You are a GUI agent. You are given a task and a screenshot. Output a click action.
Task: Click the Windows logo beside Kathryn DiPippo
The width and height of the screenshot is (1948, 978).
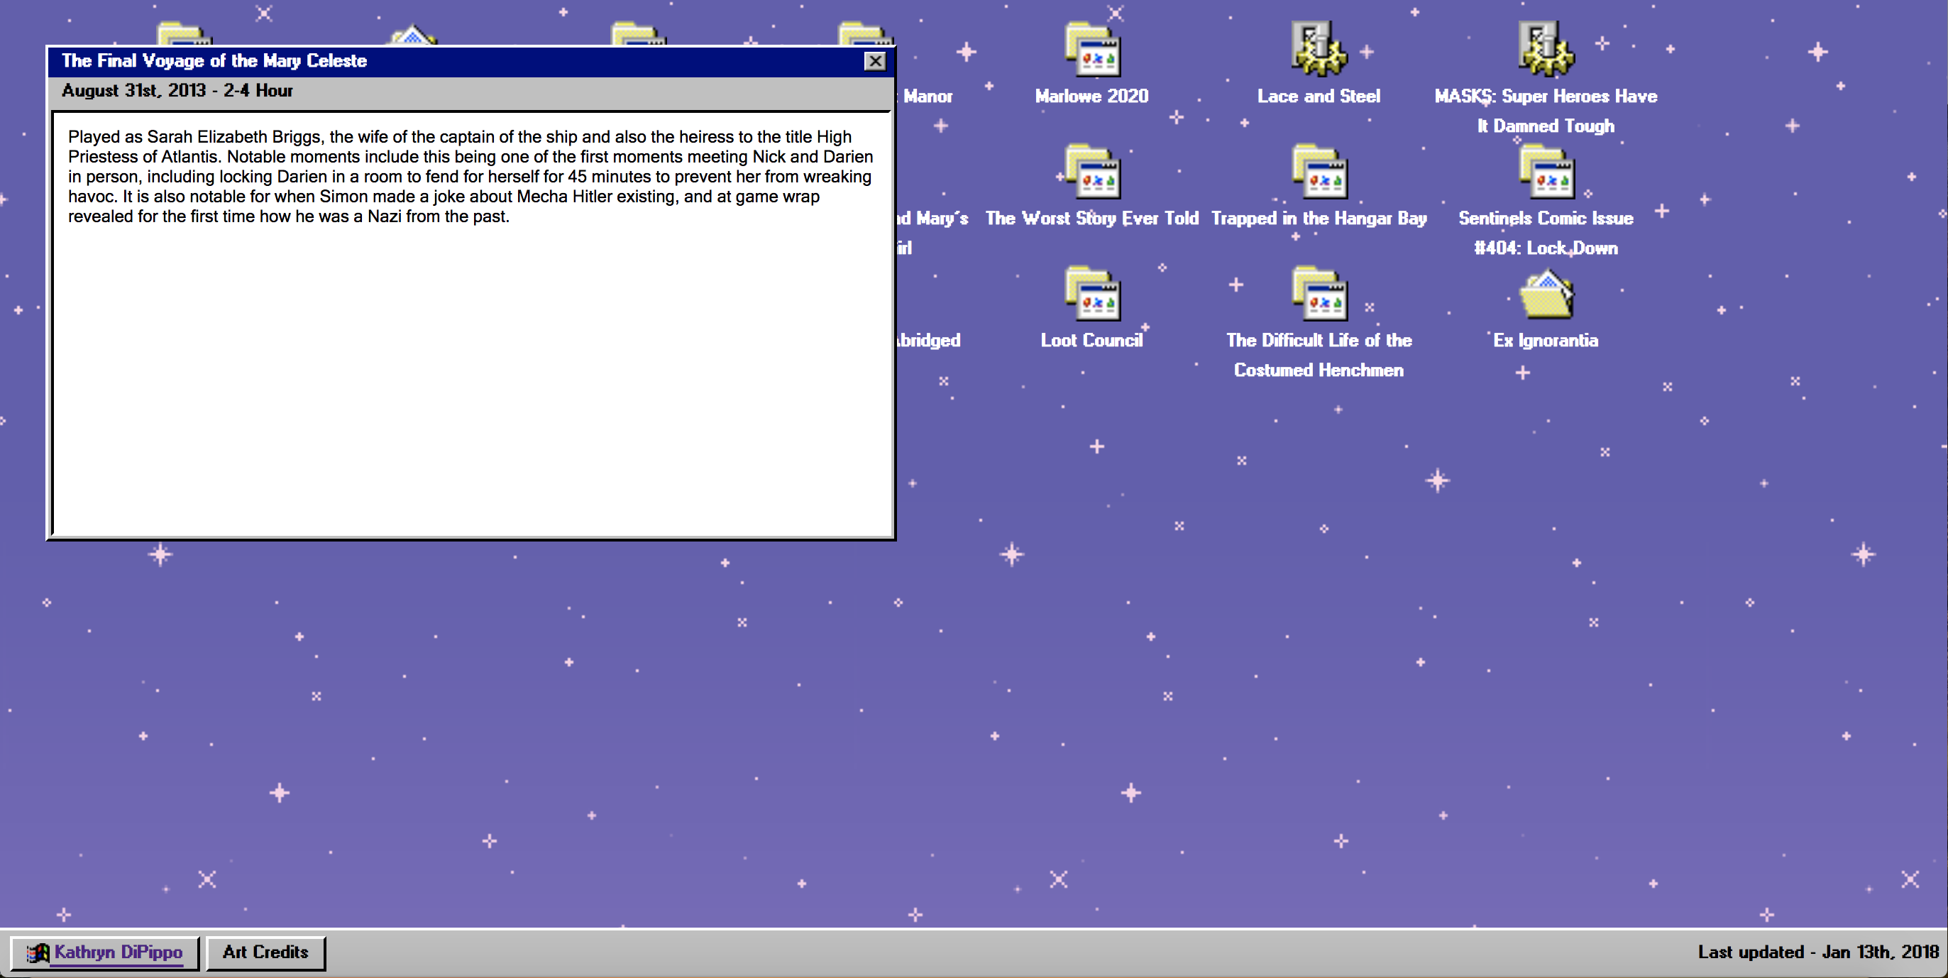(38, 953)
